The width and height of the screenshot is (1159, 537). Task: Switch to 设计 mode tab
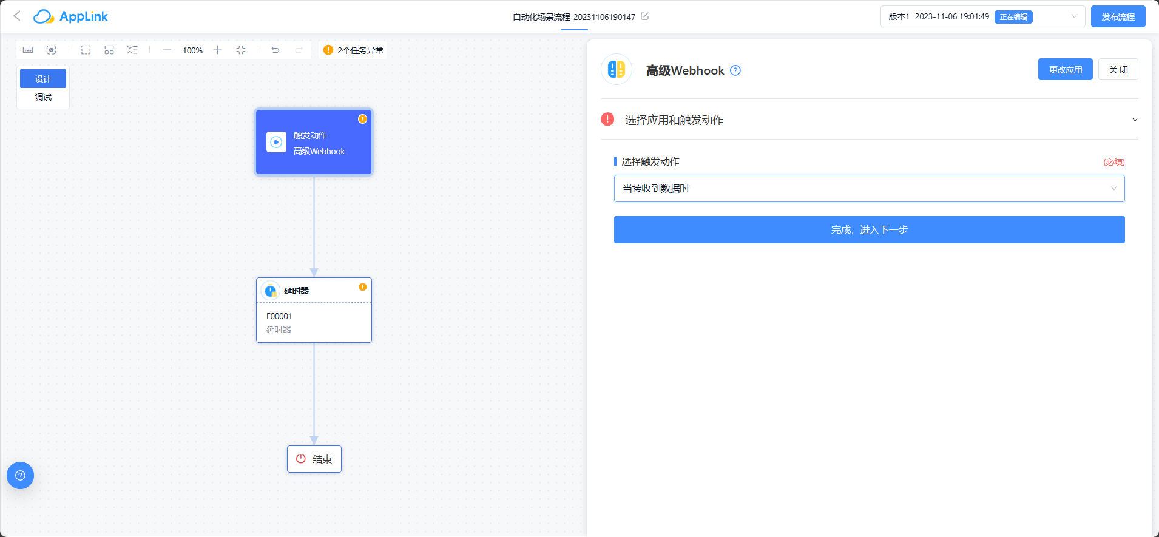pos(43,79)
